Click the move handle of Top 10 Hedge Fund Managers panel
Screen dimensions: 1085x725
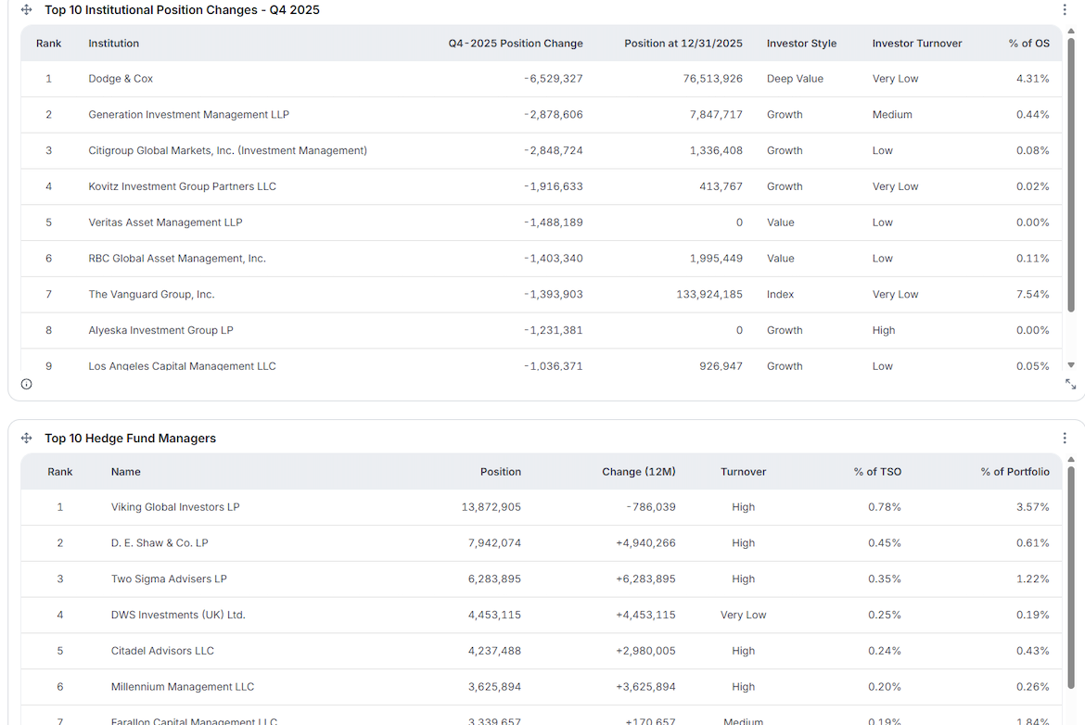click(x=26, y=438)
